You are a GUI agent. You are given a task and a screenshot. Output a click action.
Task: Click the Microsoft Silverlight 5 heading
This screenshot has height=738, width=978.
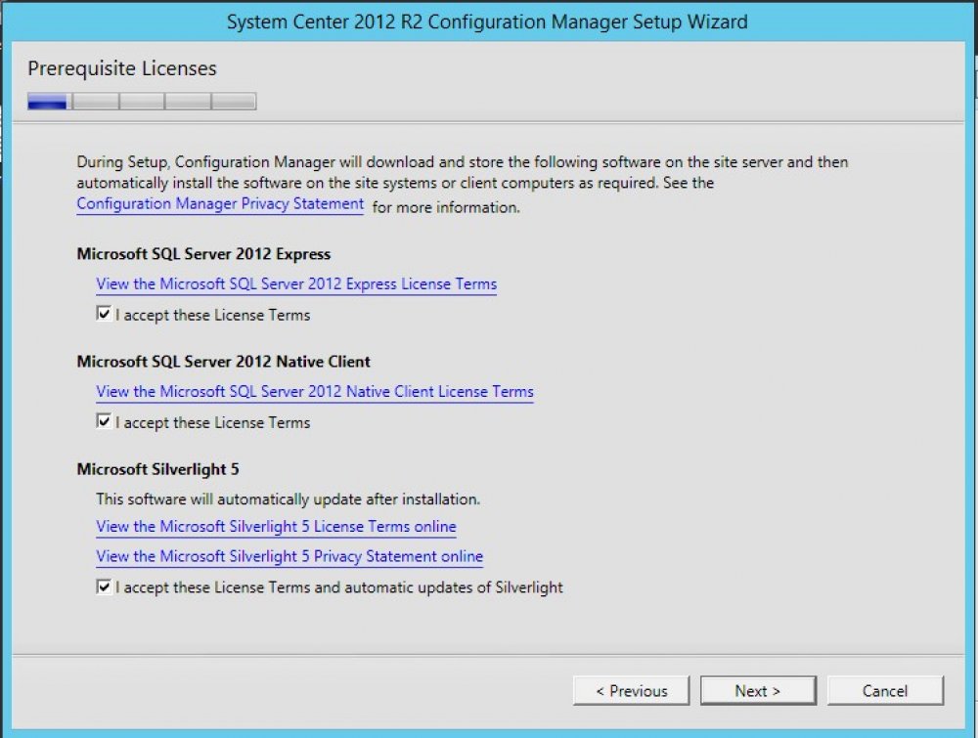coord(157,469)
